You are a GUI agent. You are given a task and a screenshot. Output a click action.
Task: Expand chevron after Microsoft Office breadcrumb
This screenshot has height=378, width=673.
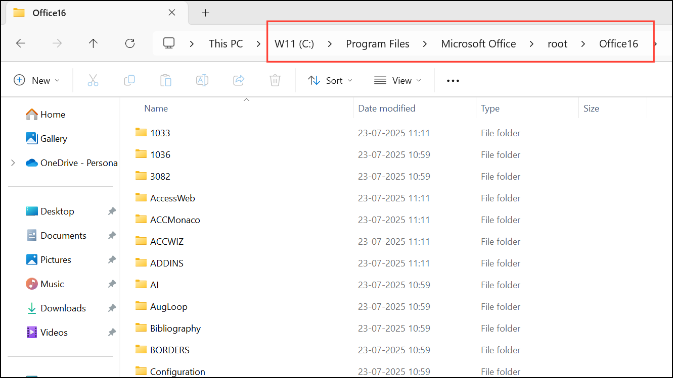coord(532,44)
